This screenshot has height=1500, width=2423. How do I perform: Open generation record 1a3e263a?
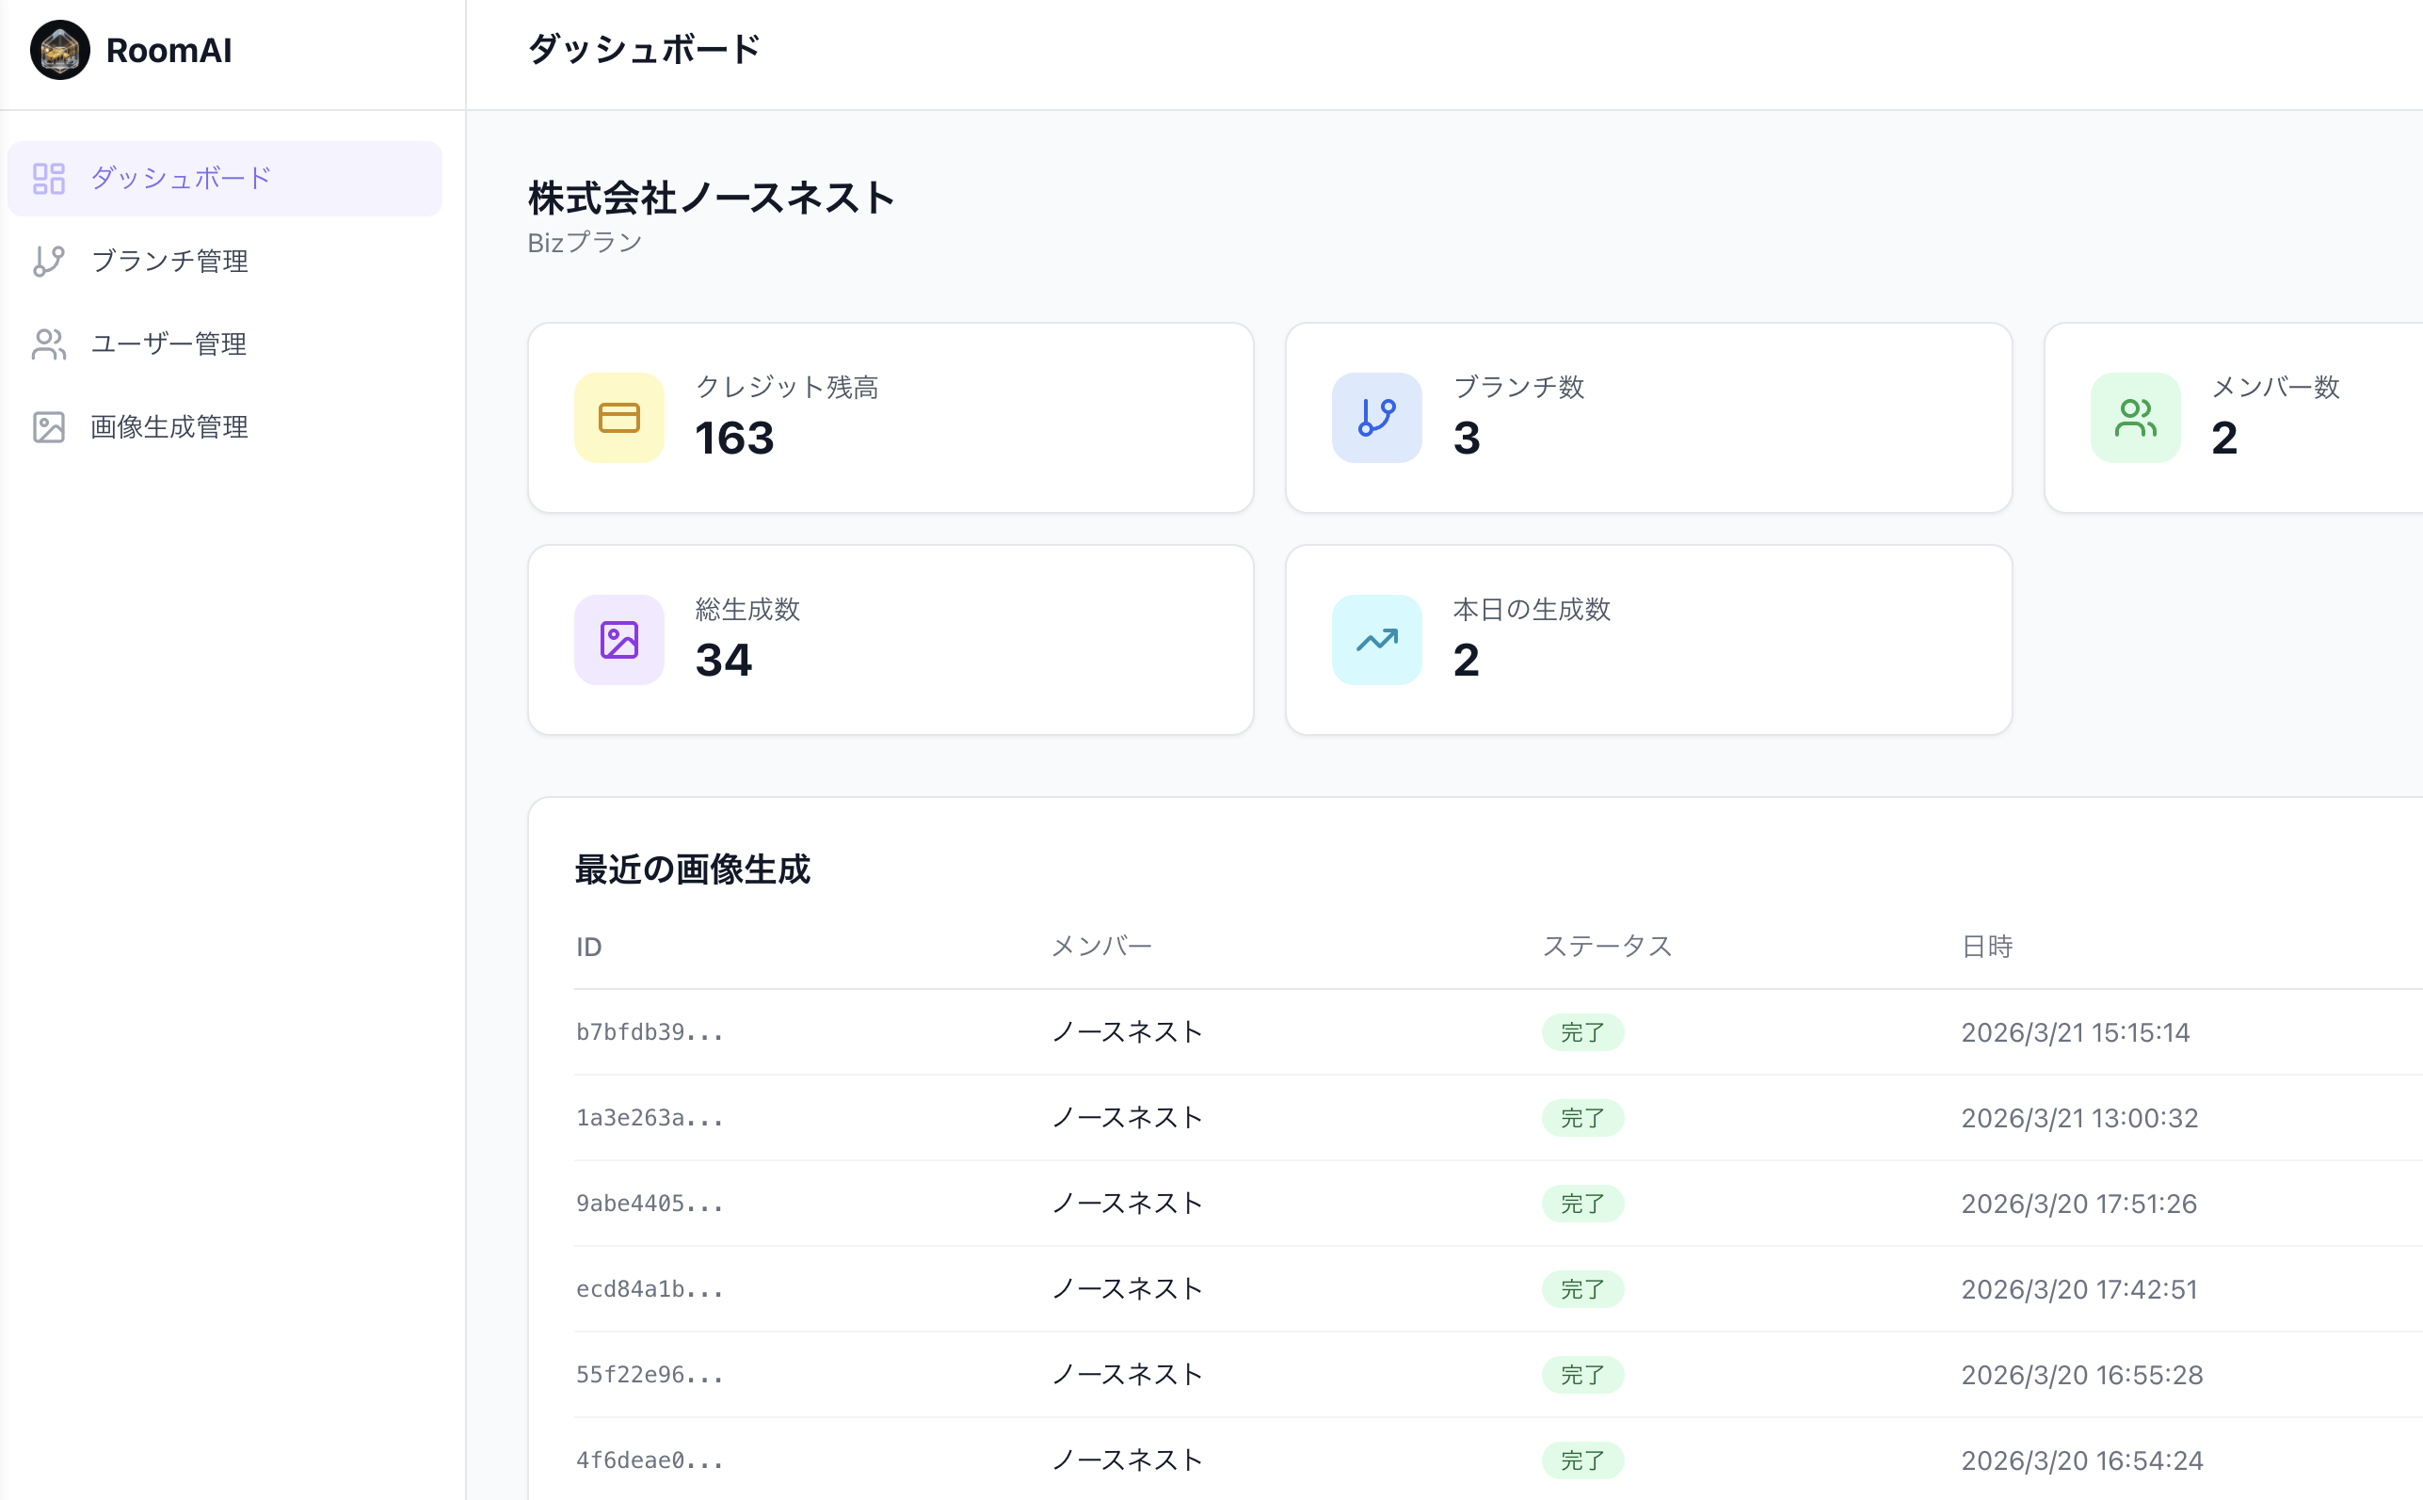650,1117
